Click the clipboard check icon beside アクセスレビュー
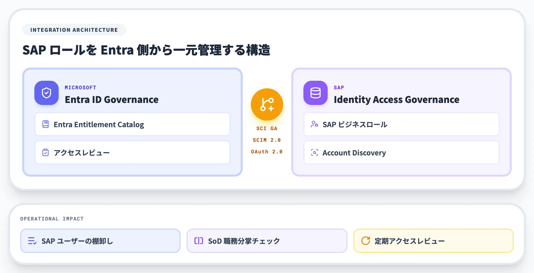This screenshot has height=273, width=534. coord(46,152)
